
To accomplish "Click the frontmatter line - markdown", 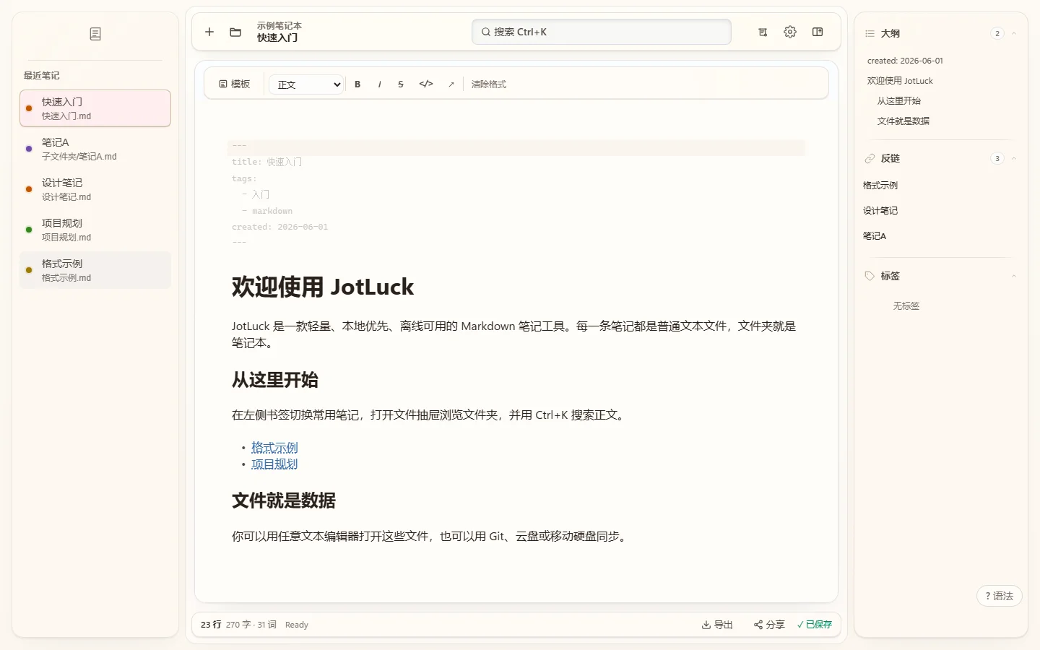I will [x=267, y=211].
